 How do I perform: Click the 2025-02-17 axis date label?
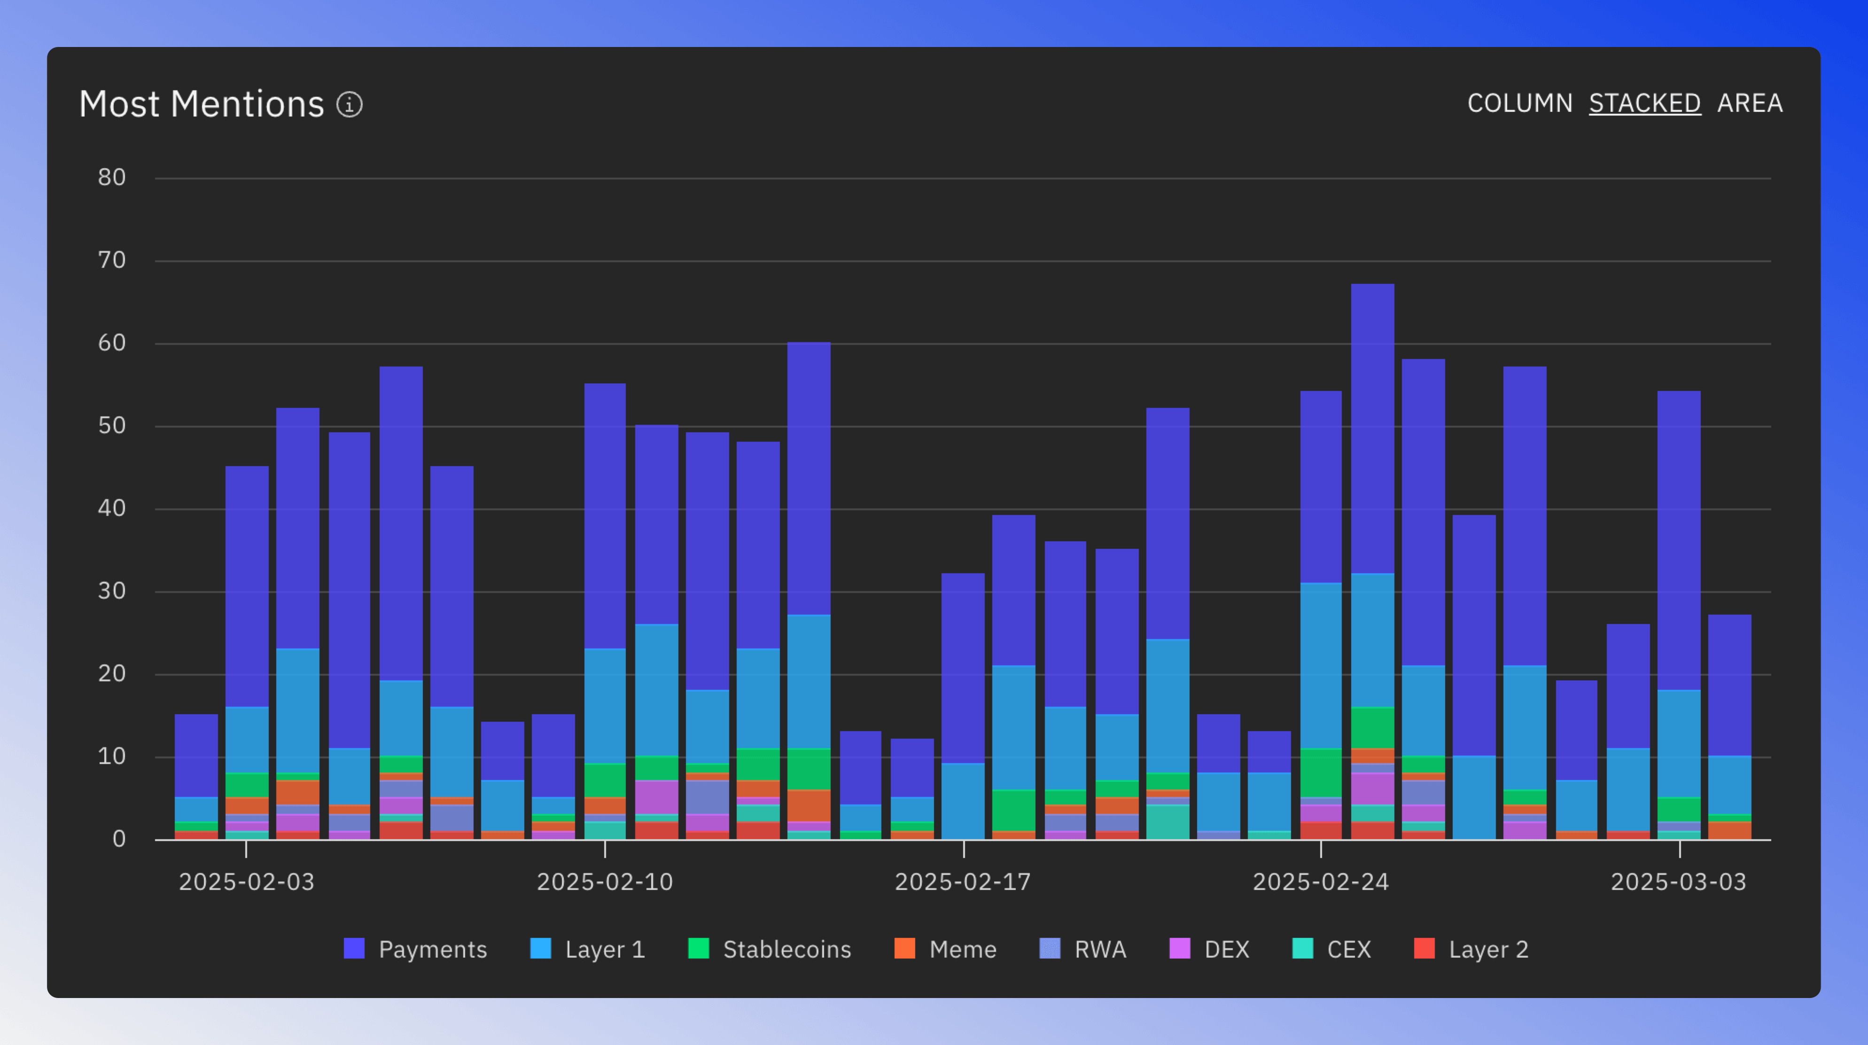(x=963, y=882)
